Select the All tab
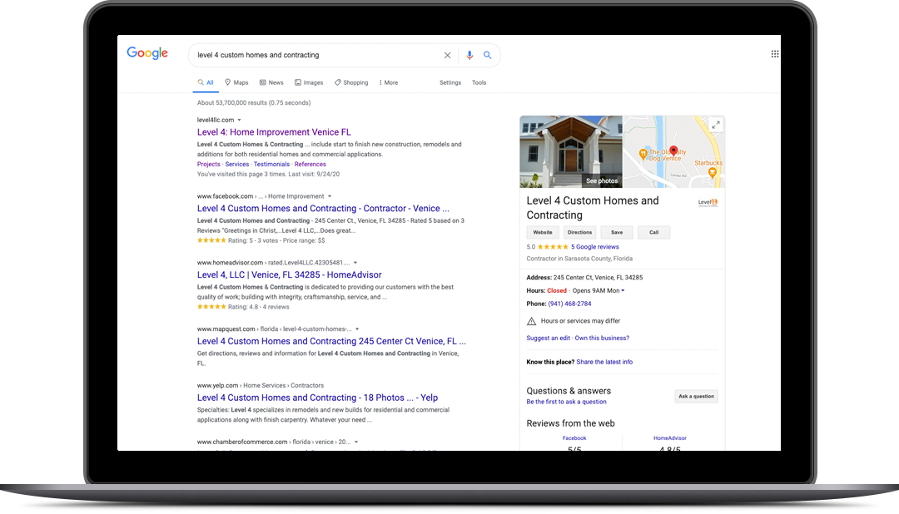899x514 pixels. (206, 82)
